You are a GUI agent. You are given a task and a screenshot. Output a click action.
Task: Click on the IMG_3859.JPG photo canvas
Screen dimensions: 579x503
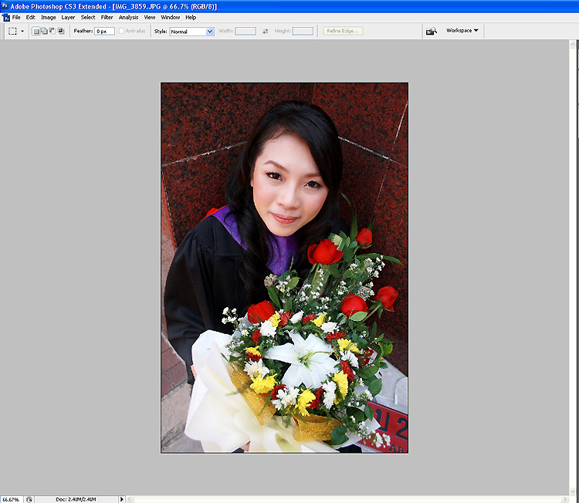click(284, 268)
